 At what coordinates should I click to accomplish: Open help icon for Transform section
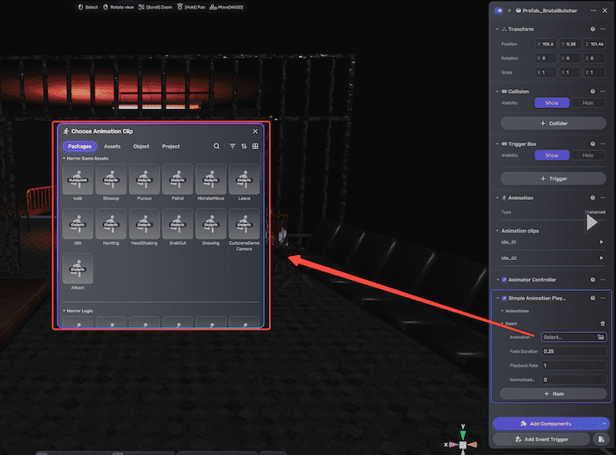tap(593, 29)
